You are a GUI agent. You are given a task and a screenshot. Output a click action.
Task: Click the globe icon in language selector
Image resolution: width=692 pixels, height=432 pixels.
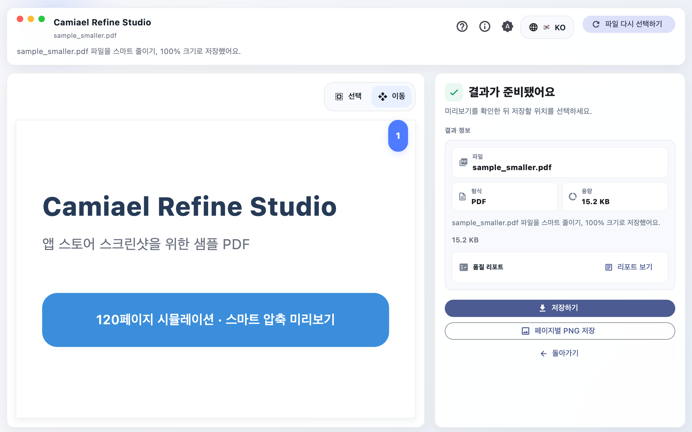[533, 27]
